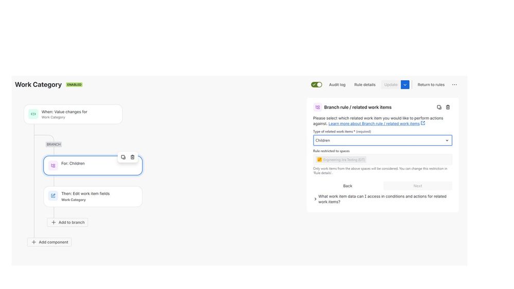Duplicate component from the side panel header
Screen dimensions: 514x289
439,107
